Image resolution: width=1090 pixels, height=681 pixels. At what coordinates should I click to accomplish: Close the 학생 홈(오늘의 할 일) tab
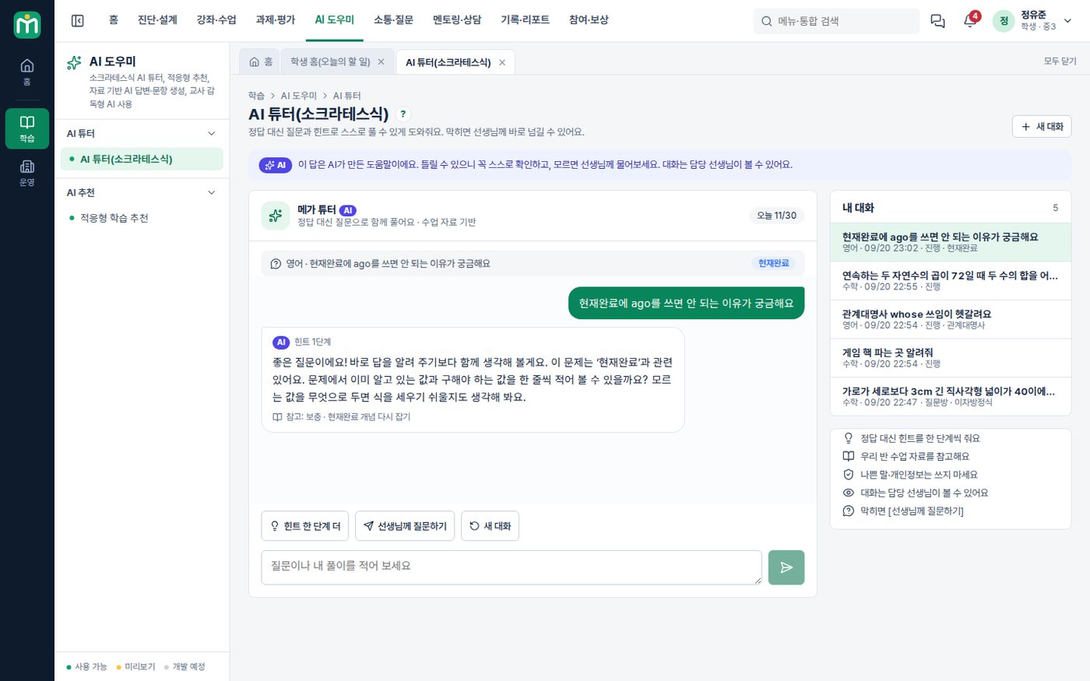tap(381, 62)
